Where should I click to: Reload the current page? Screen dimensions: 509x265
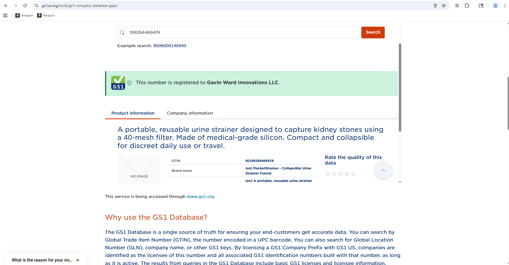click(x=25, y=6)
